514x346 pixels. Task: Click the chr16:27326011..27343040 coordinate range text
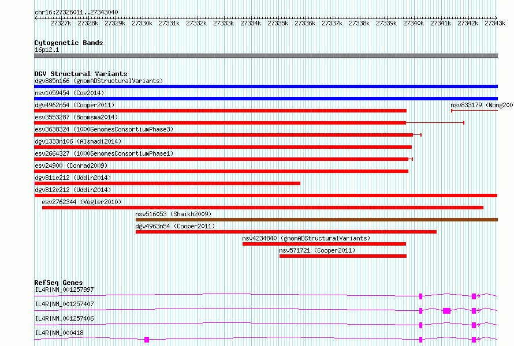[x=76, y=12]
